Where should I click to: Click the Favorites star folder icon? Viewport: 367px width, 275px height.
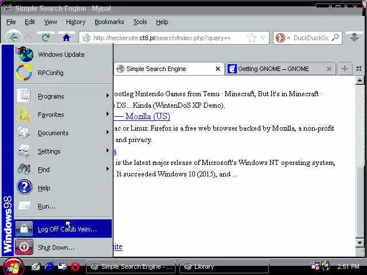[x=24, y=115]
